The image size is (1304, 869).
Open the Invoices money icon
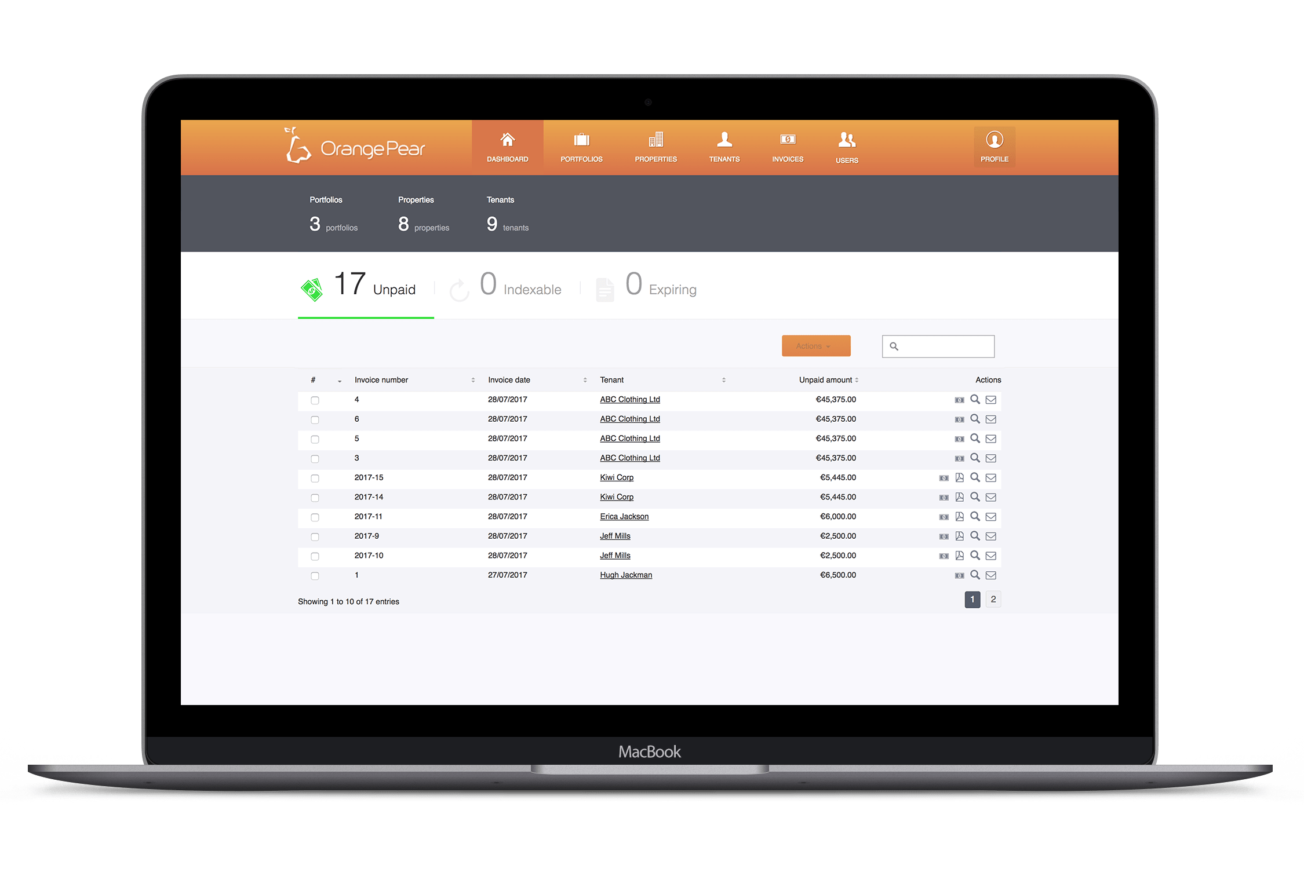788,140
